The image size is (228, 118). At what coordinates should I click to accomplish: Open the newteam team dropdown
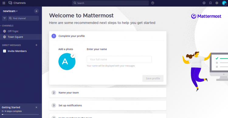(x=10, y=11)
